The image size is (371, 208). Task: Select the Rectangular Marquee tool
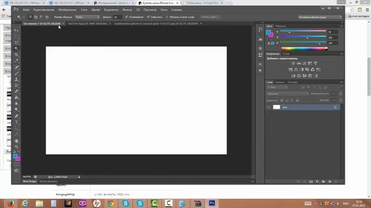tap(16, 36)
